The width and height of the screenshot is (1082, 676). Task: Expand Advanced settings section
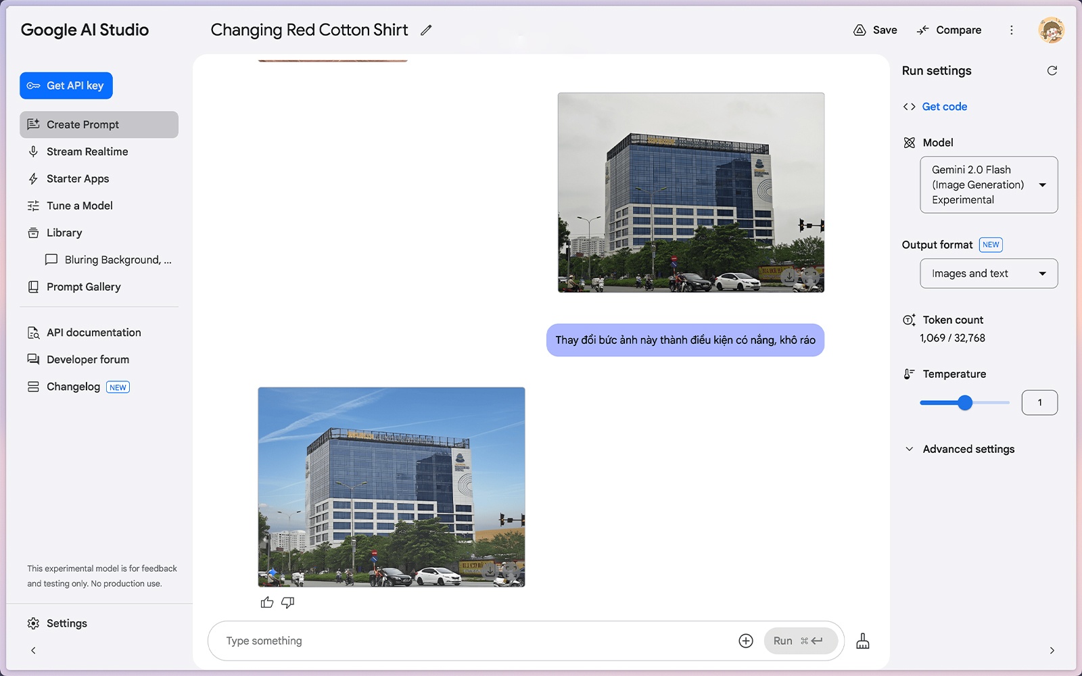pyautogui.click(x=968, y=449)
